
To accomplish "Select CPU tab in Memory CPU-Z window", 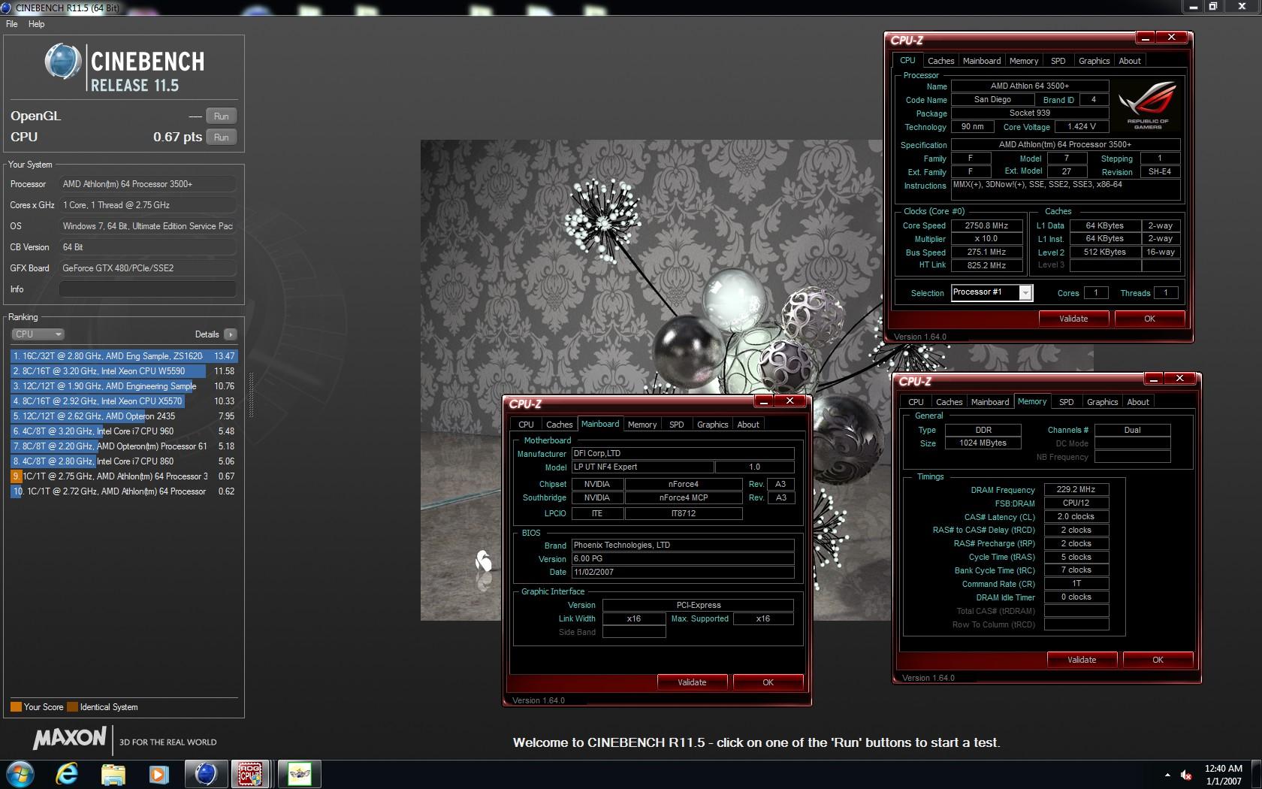I will pyautogui.click(x=916, y=402).
